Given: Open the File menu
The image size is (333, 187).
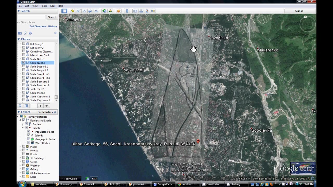Looking at the screenshot, I should click(x=20, y=6).
